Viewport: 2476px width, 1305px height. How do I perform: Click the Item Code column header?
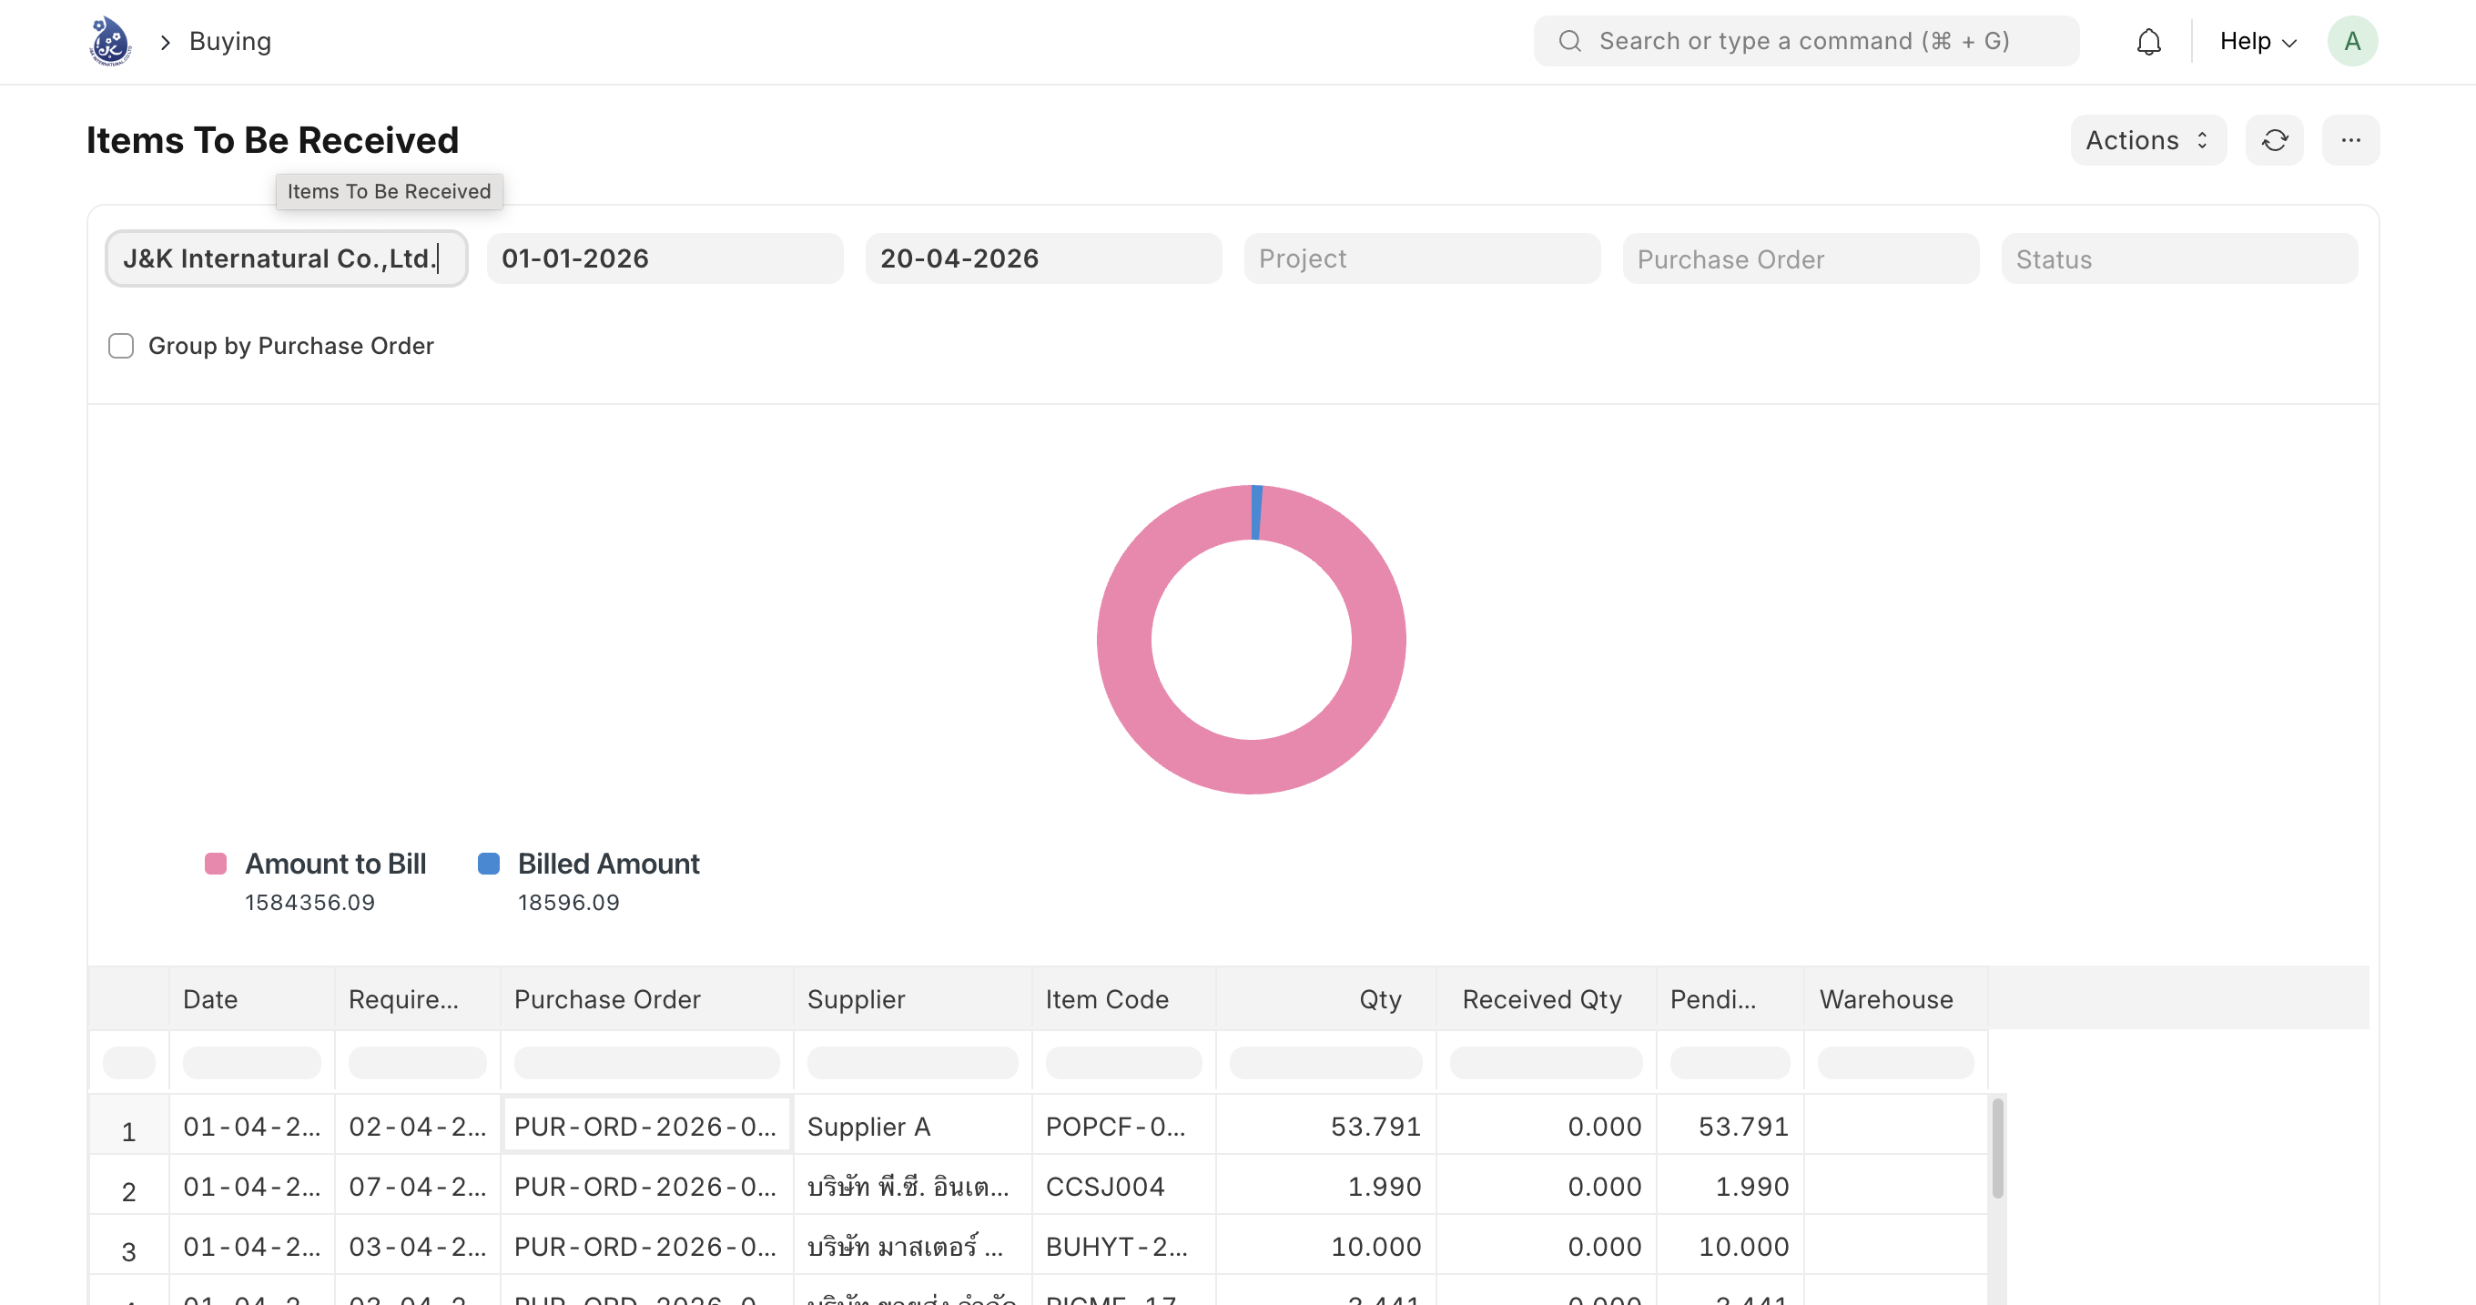point(1123,999)
